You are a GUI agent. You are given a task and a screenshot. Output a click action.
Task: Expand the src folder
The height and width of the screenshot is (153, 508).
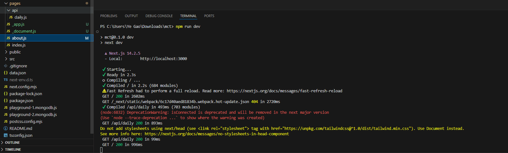[x=6, y=59]
